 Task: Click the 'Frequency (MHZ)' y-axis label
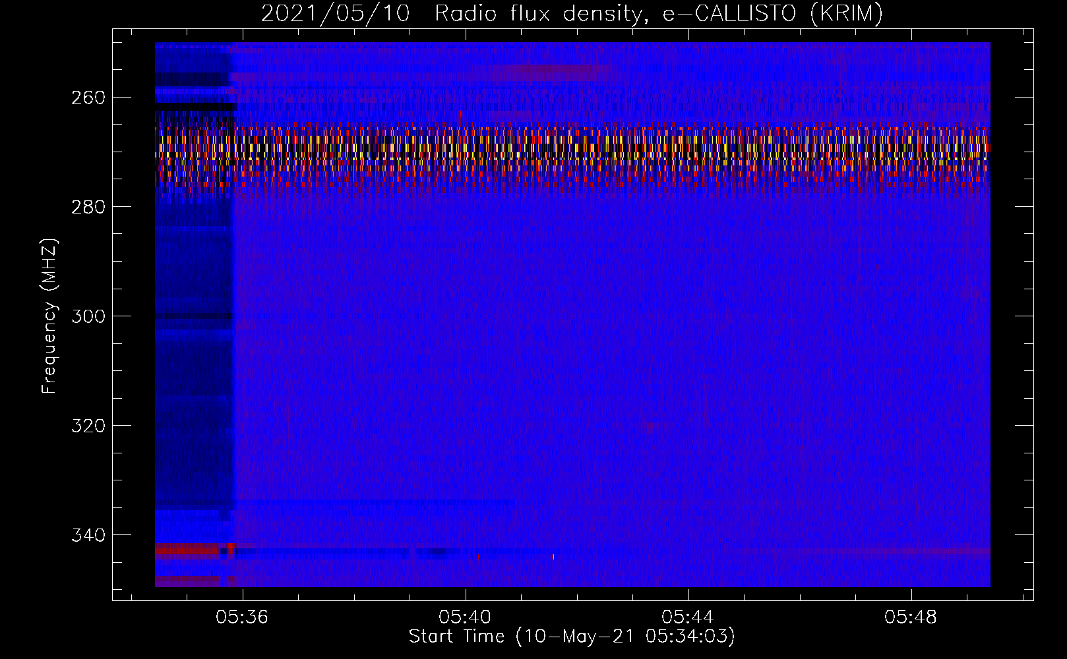[x=49, y=316]
